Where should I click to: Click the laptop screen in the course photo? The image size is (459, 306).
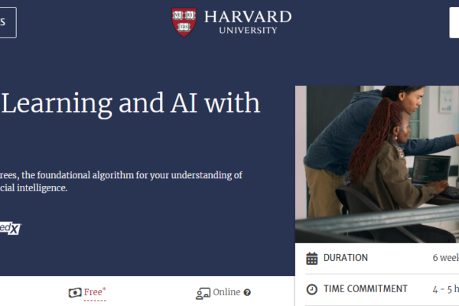pyautogui.click(x=431, y=170)
